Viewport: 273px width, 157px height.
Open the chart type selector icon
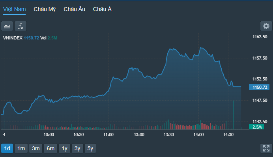point(7,26)
